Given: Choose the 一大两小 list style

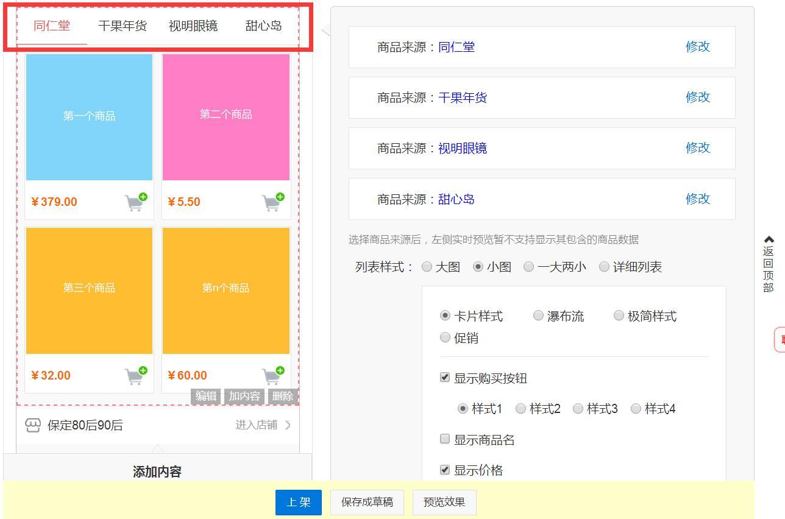Looking at the screenshot, I should (529, 266).
